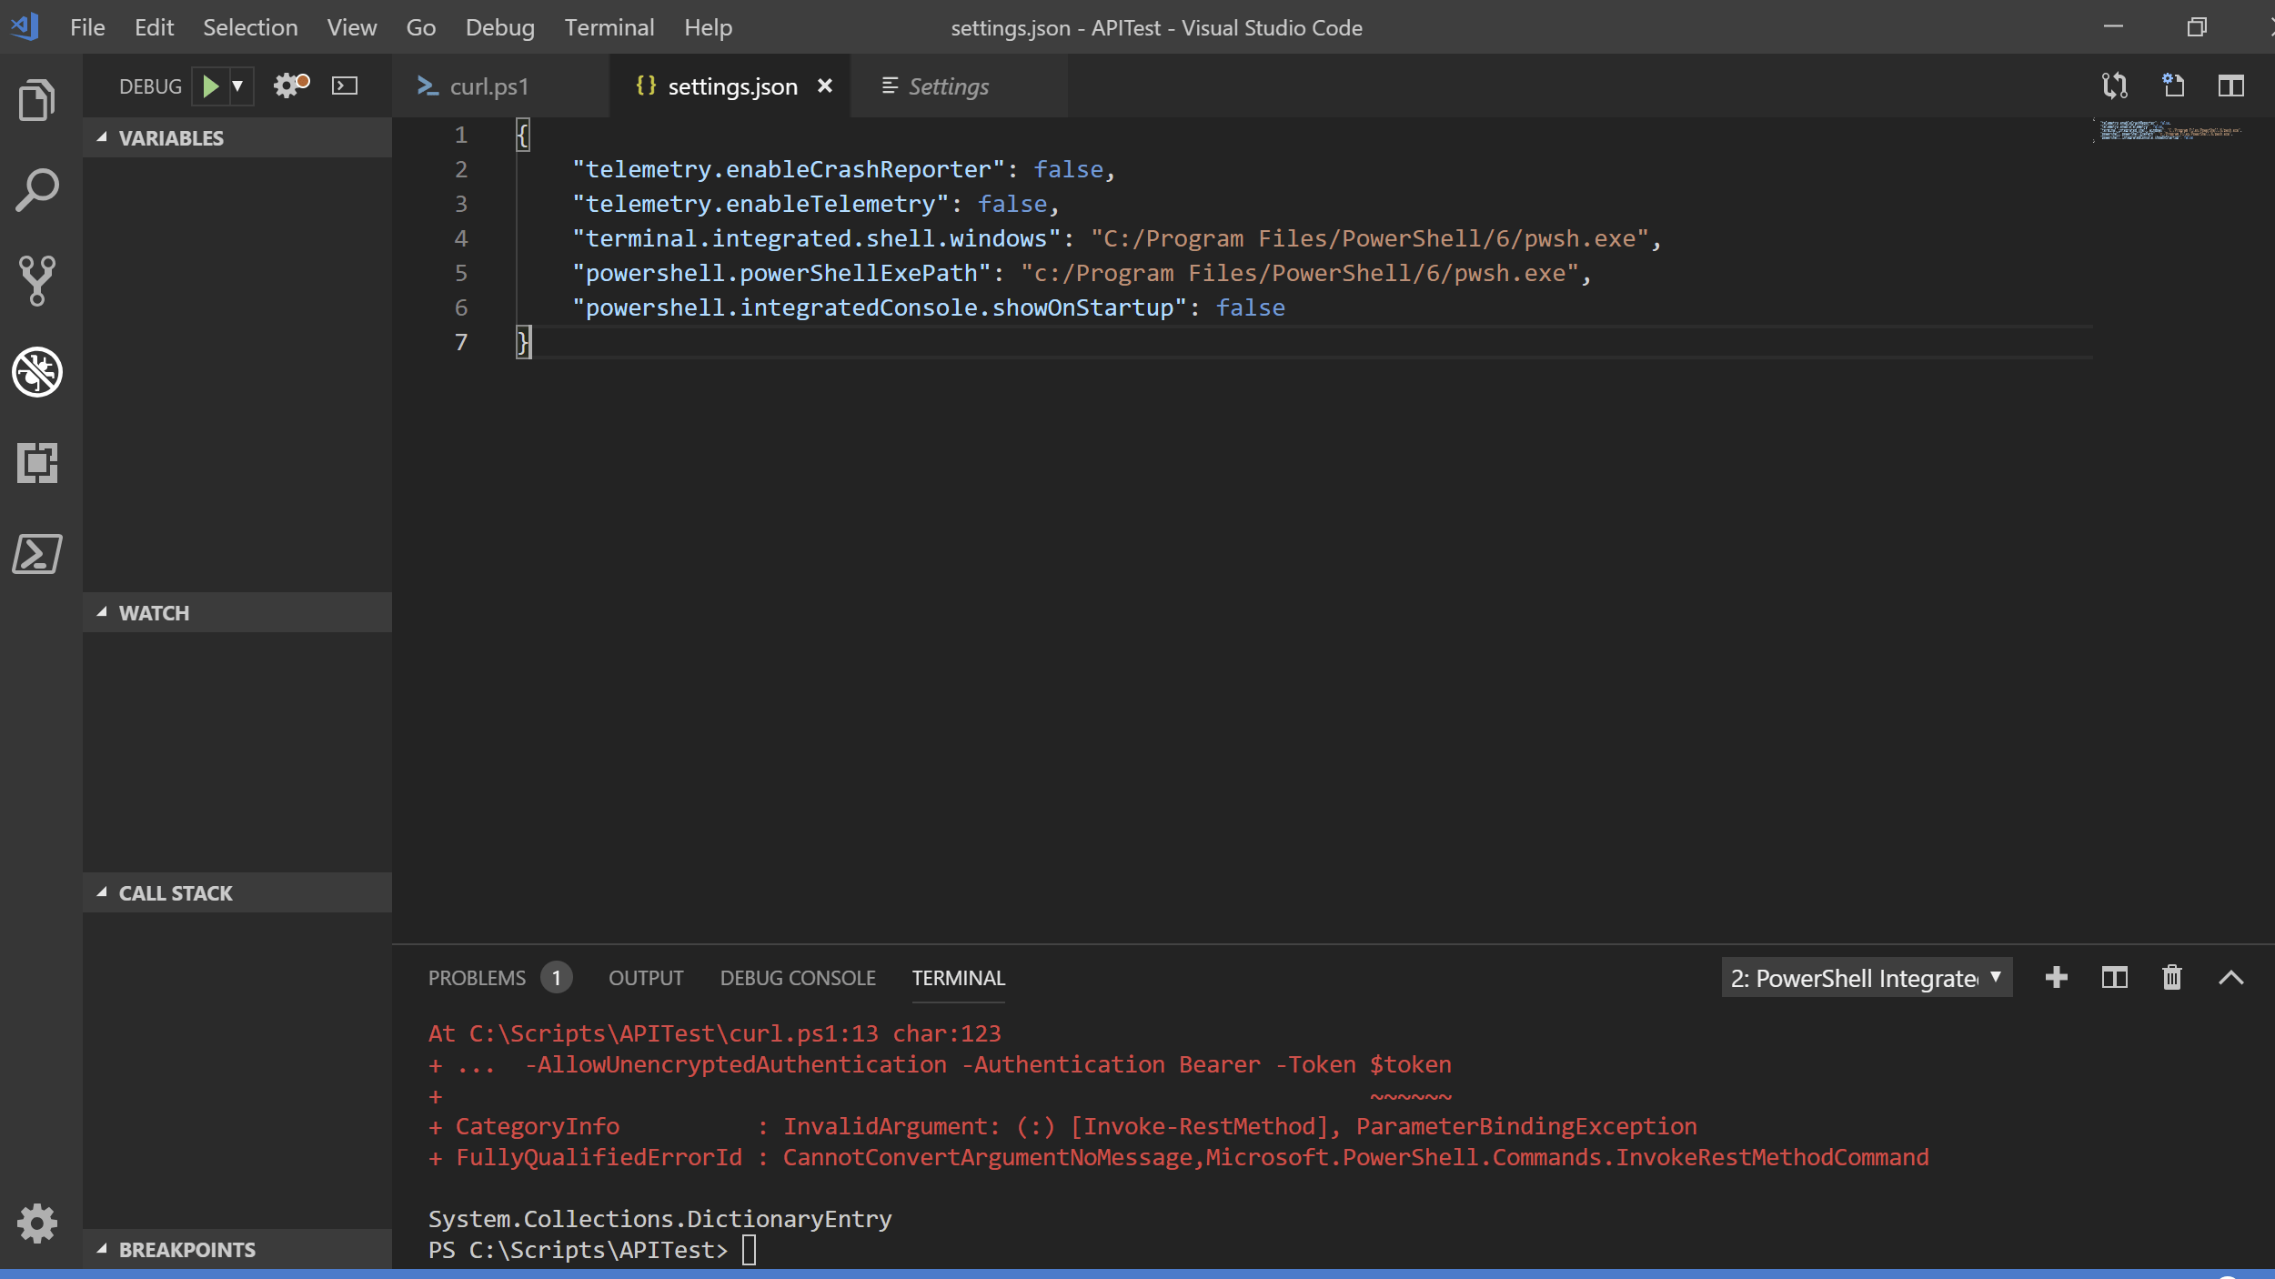Restore down the VS Code window
The height and width of the screenshot is (1279, 2275).
(2197, 27)
